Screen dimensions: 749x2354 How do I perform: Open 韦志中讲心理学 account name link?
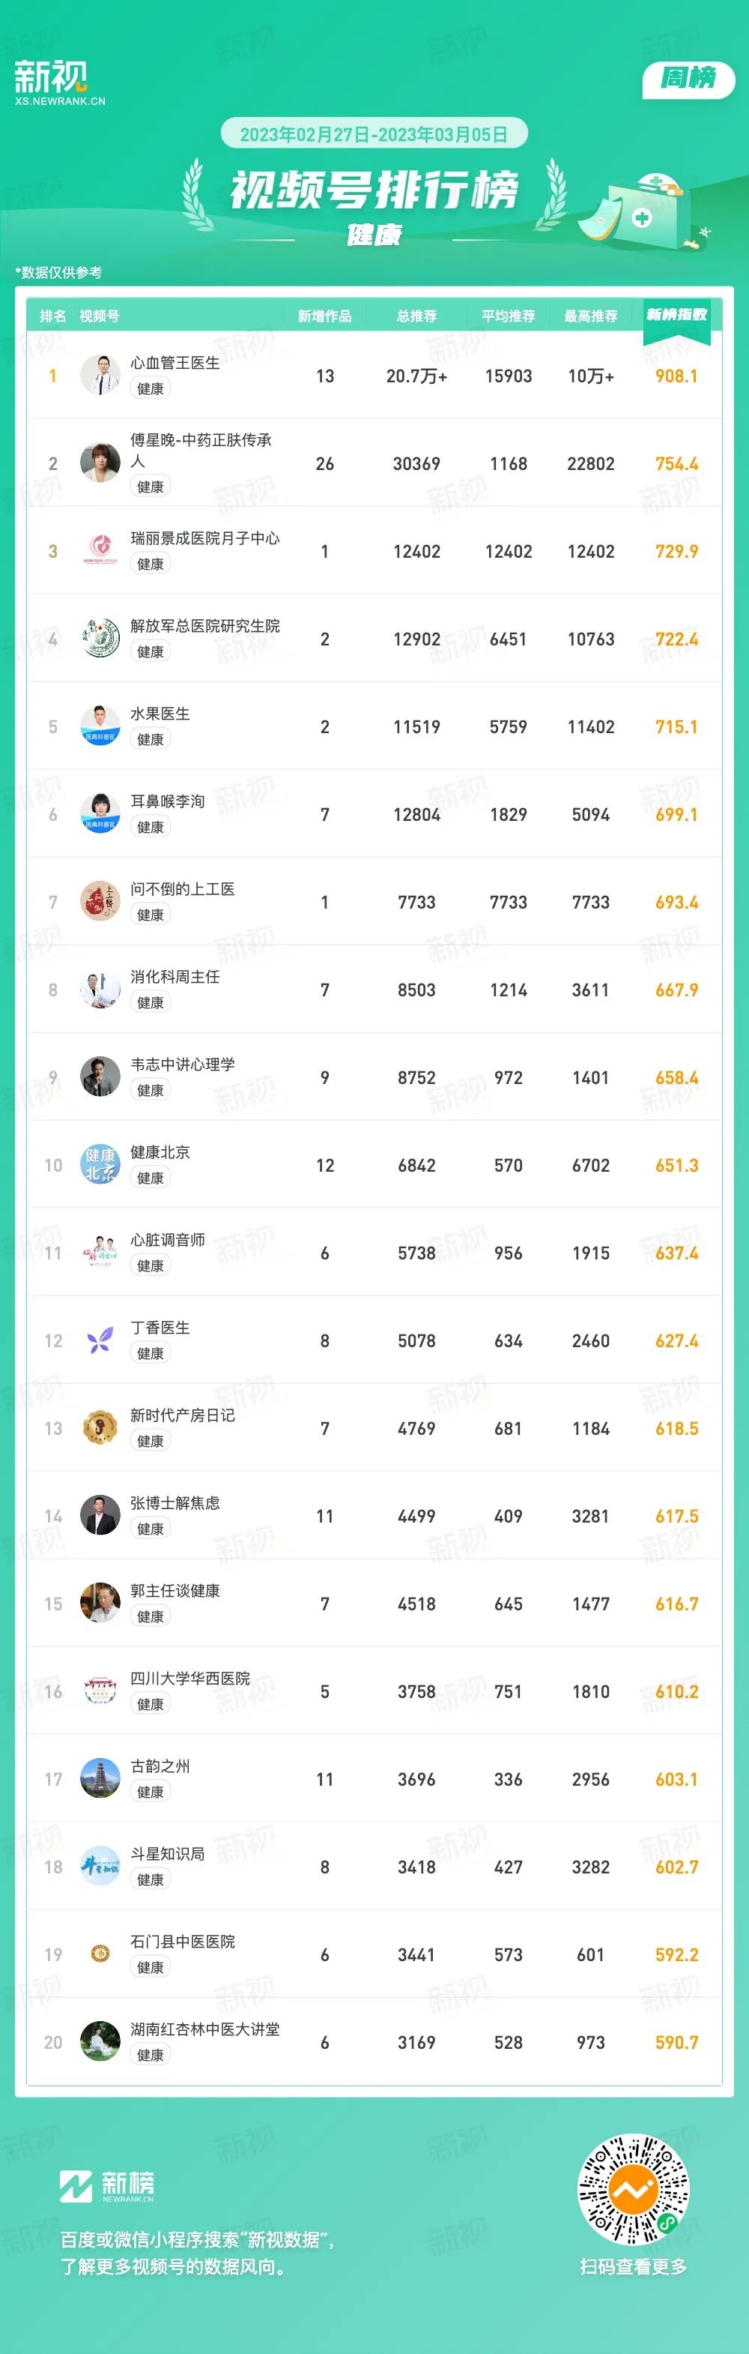click(183, 1065)
